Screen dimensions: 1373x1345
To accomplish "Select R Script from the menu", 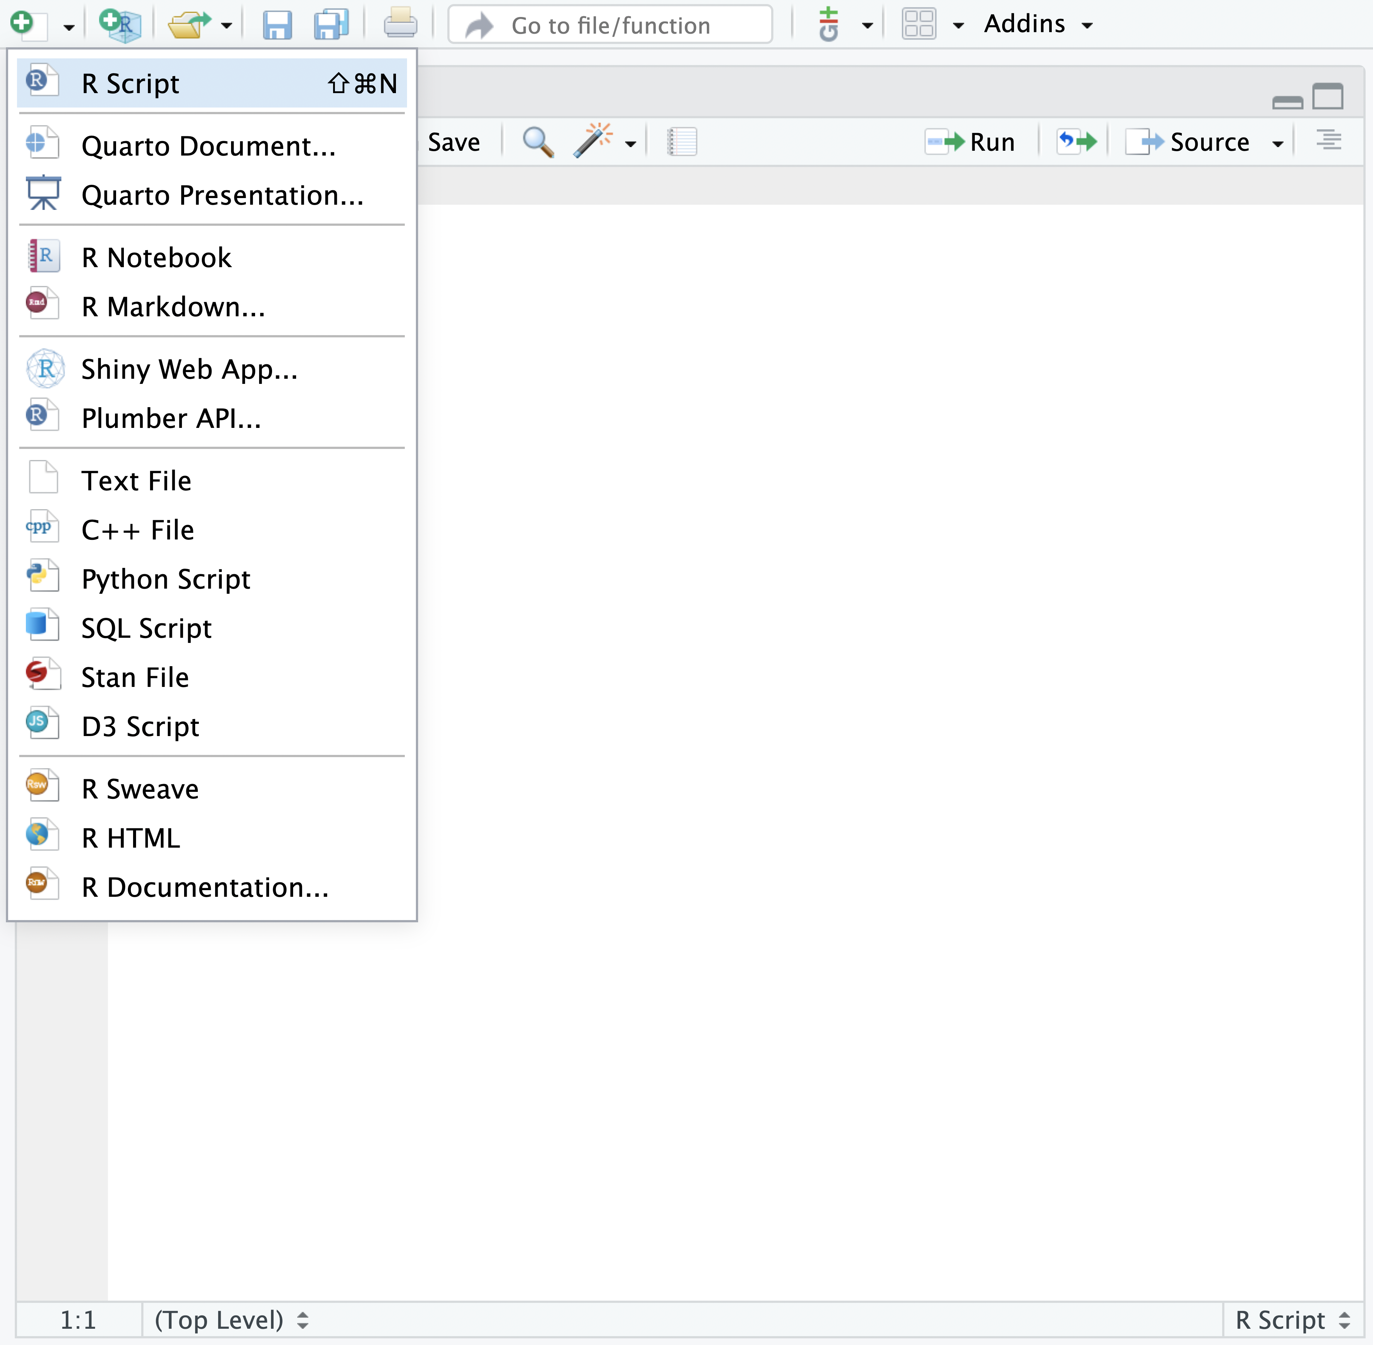I will point(211,84).
